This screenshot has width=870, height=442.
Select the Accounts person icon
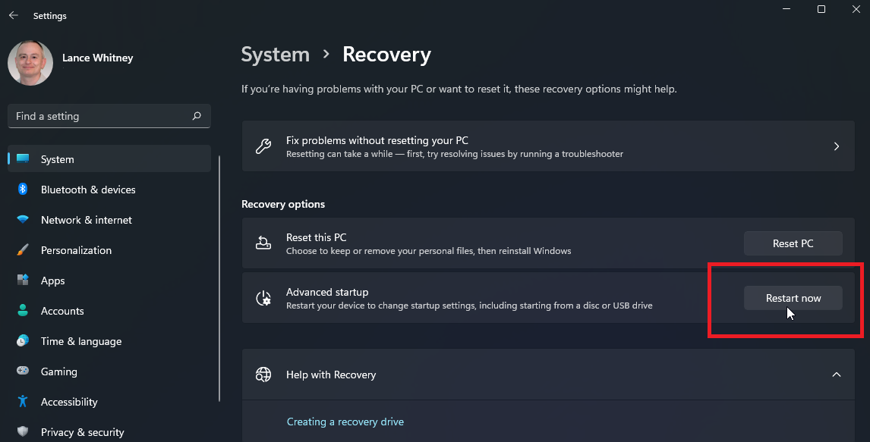point(24,311)
